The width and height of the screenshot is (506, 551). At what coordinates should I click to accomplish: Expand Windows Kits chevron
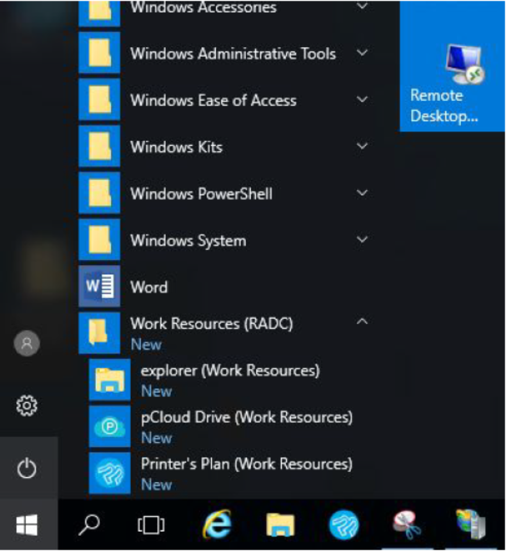pos(362,146)
